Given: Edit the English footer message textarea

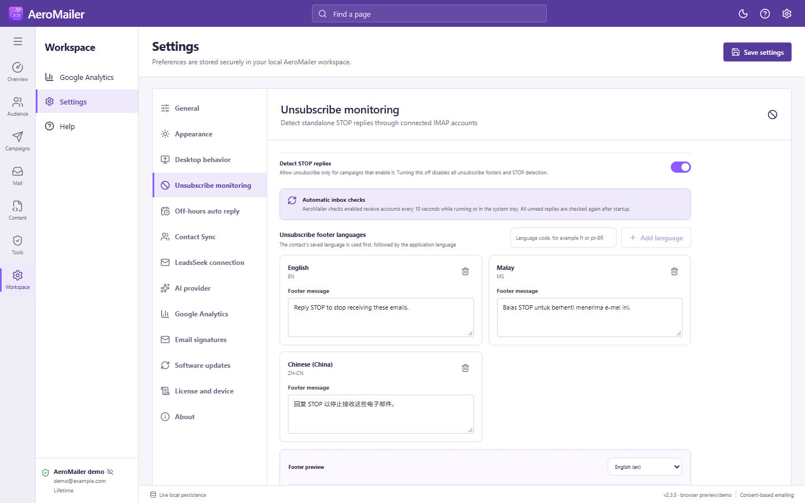Looking at the screenshot, I should click(381, 317).
